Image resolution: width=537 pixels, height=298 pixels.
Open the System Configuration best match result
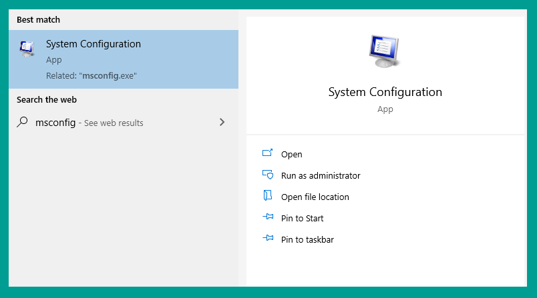[x=124, y=59]
